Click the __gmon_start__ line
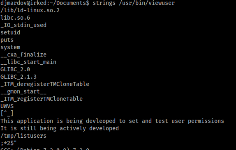The width and height of the screenshot is (236, 150). (23, 91)
